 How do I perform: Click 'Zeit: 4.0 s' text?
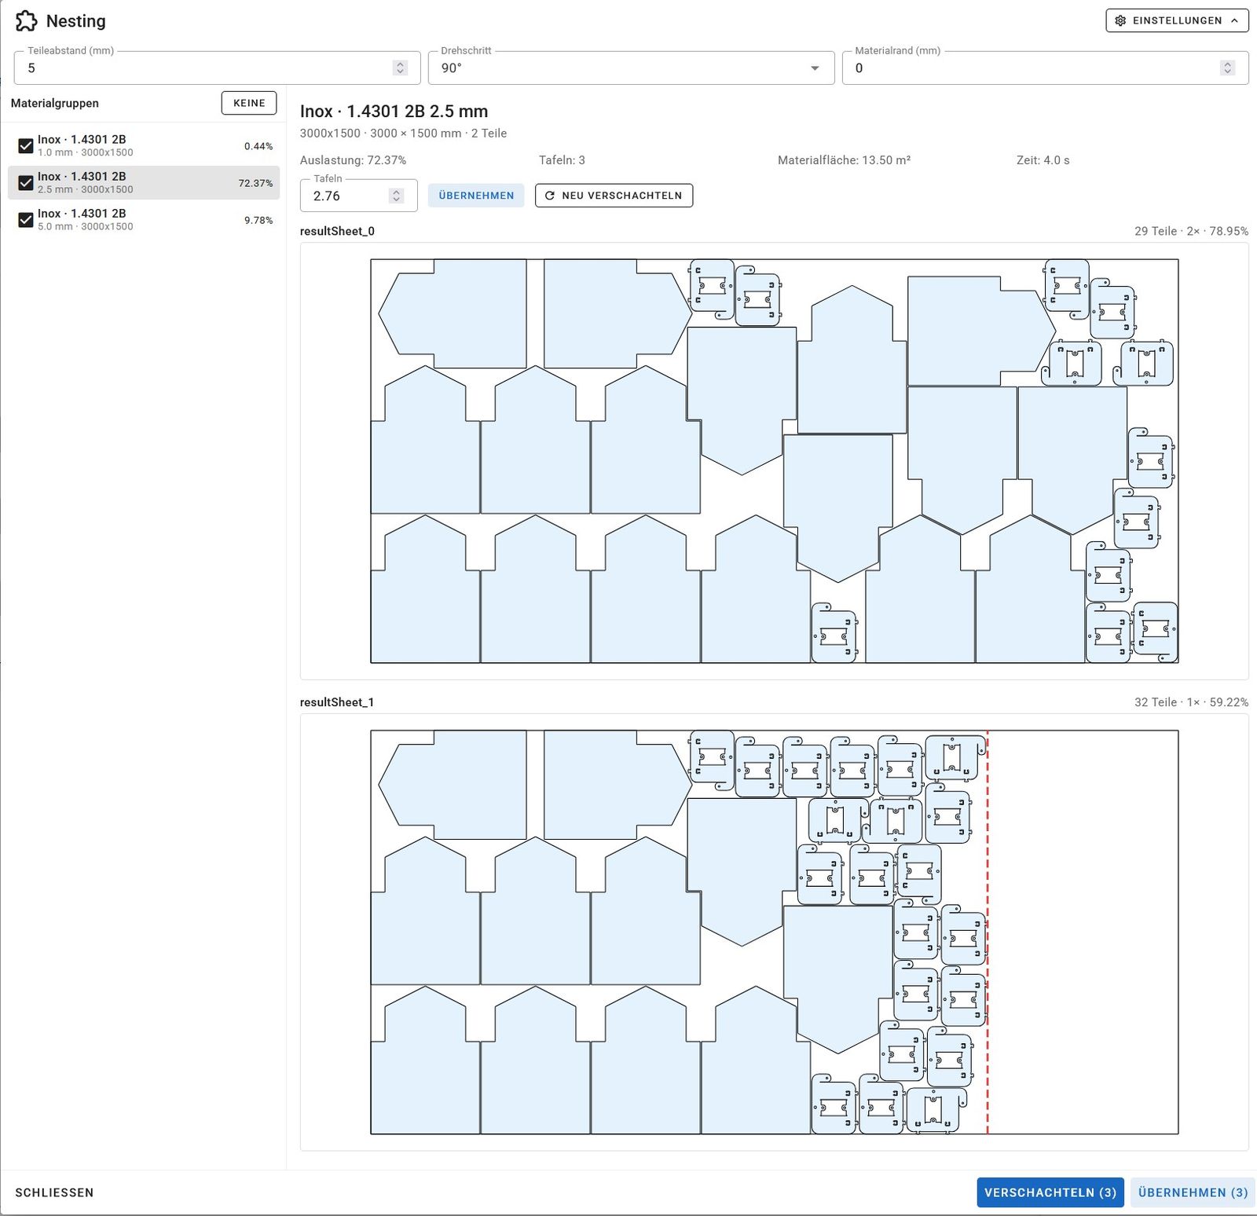[1043, 160]
